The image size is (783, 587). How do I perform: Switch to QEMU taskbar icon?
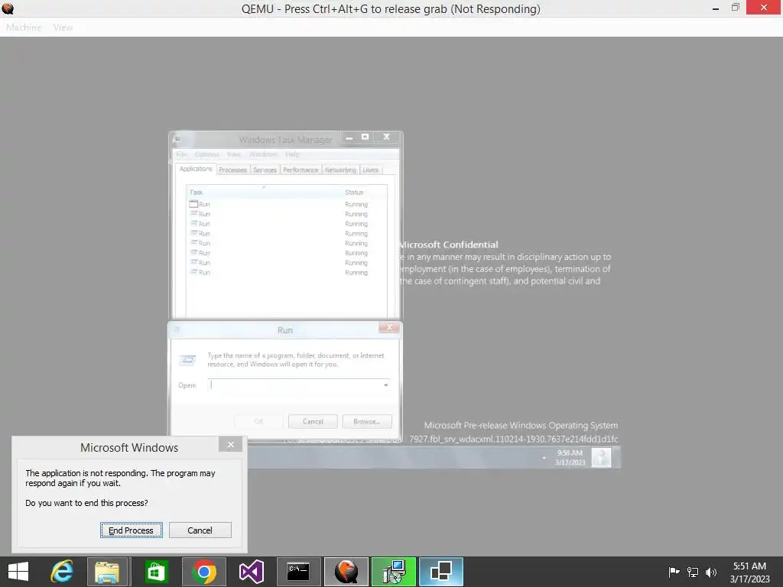point(346,572)
